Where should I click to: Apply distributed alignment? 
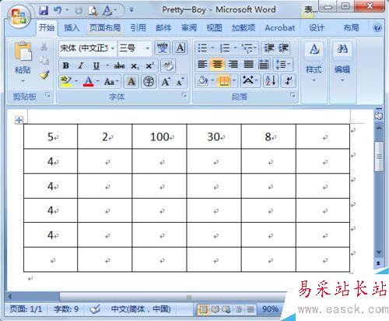pos(264,64)
